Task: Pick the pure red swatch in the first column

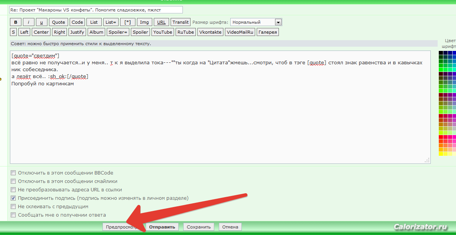Action: 441,137
